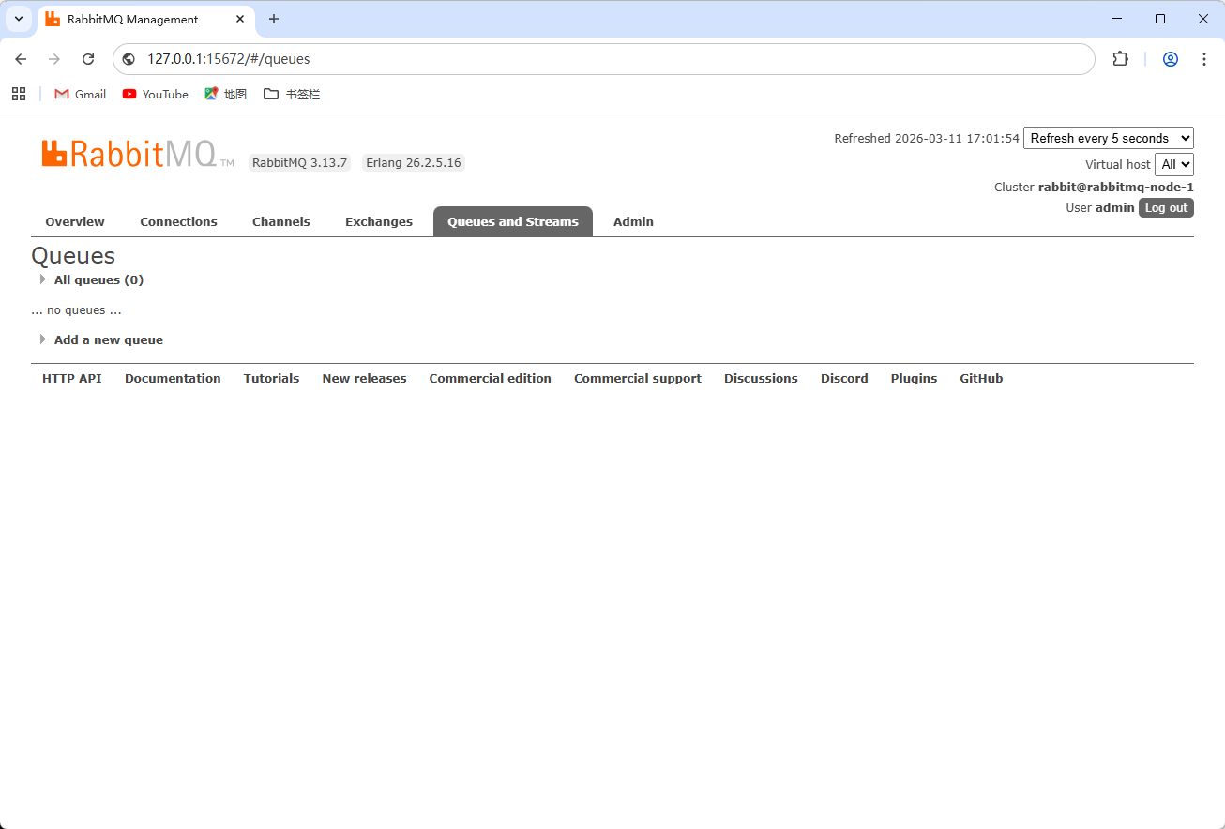The image size is (1225, 829).
Task: Open the Chrome profile icon
Action: point(1171,59)
